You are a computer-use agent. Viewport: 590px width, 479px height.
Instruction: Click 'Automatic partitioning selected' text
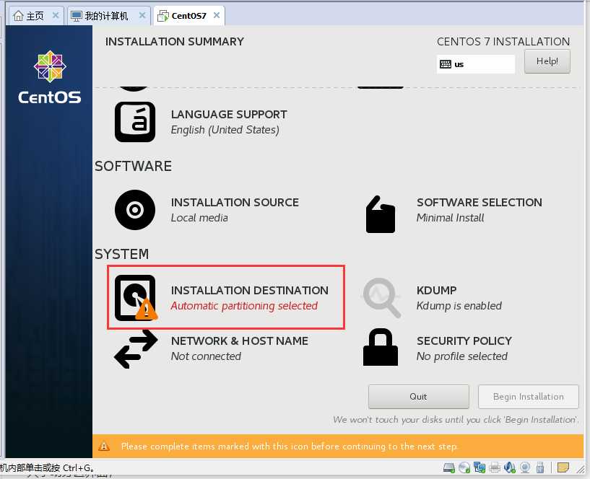pos(244,306)
